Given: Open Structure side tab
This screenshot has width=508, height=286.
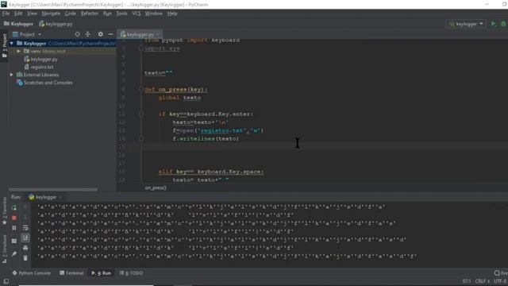Looking at the screenshot, I should 4,249.
